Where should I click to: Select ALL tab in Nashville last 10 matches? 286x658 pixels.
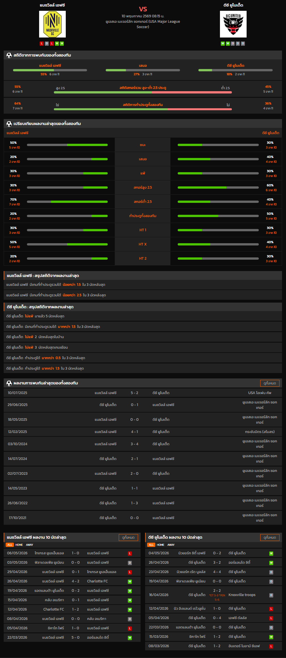pyautogui.click(x=10, y=545)
